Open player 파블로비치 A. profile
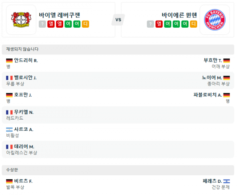 click(207, 95)
